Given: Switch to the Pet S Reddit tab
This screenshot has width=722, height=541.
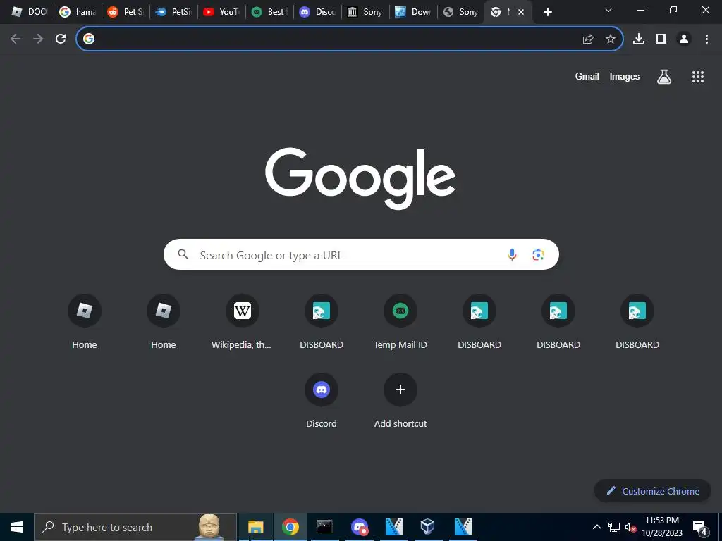Looking at the screenshot, I should [126, 12].
